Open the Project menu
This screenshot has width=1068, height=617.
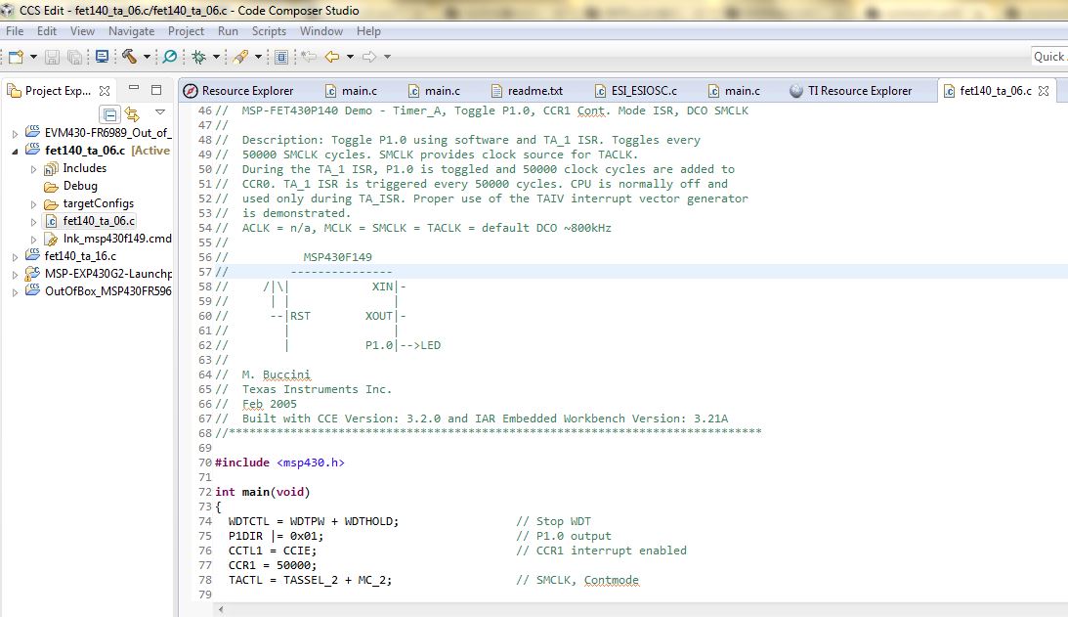click(186, 31)
